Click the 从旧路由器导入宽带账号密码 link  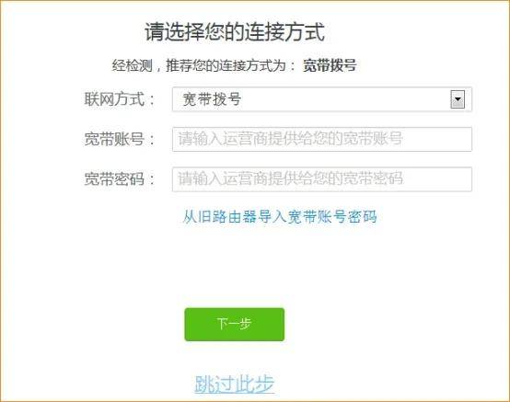[280, 217]
